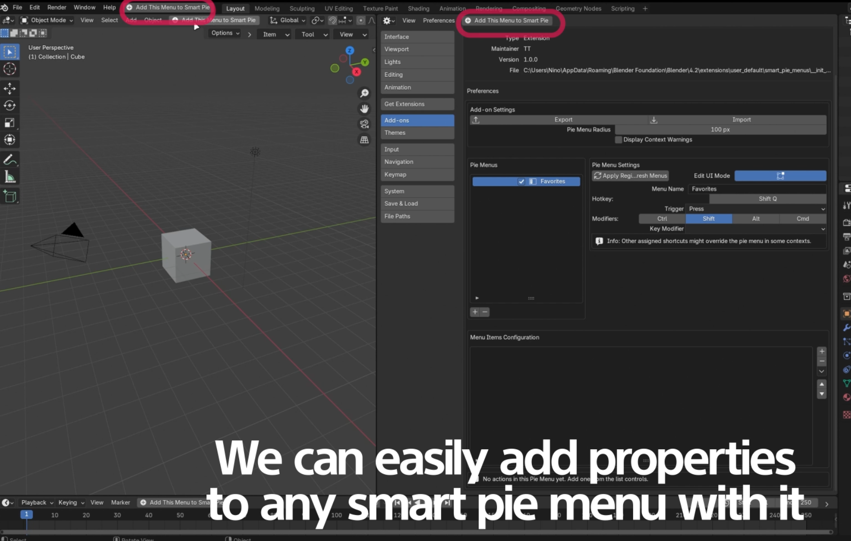
Task: Click the blue Z axis gizmo
Action: click(350, 50)
